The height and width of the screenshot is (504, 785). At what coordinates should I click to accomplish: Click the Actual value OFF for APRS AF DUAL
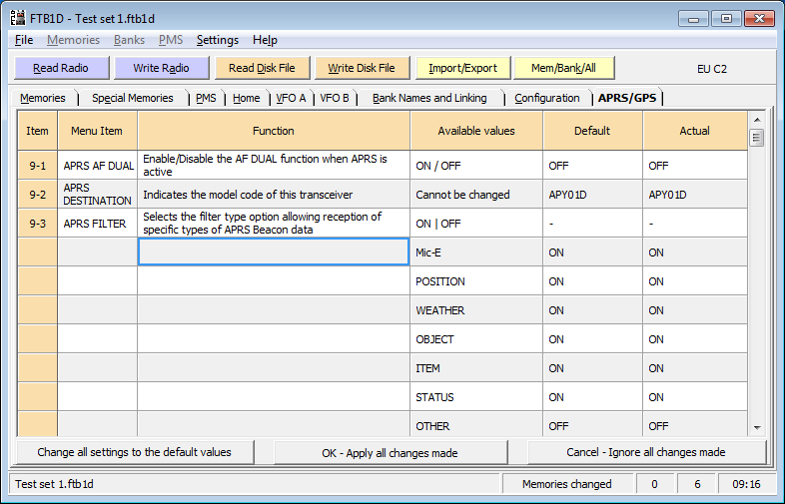tap(695, 165)
